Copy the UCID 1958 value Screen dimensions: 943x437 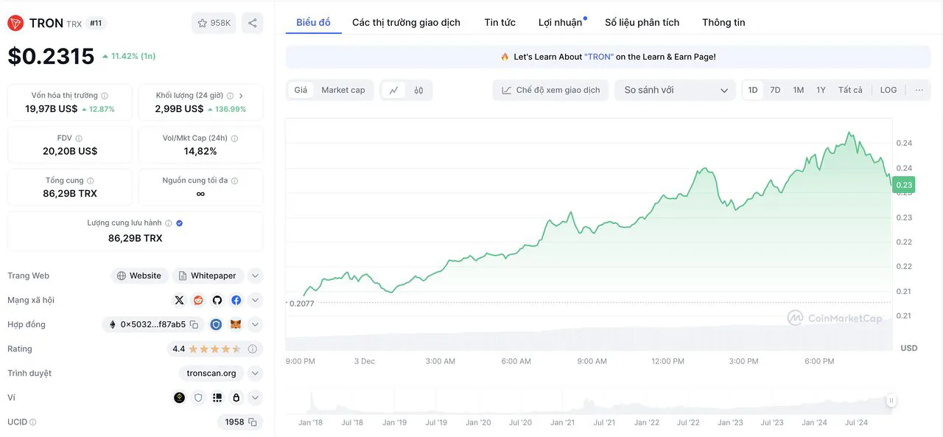point(252,422)
